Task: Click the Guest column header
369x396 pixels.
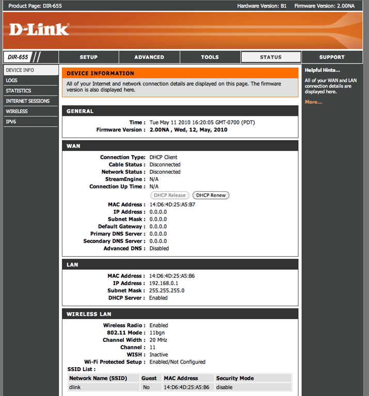Action: [149, 378]
